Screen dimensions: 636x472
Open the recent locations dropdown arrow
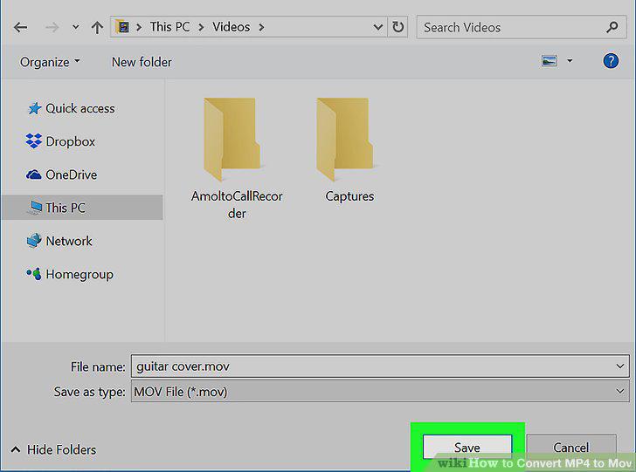point(75,27)
